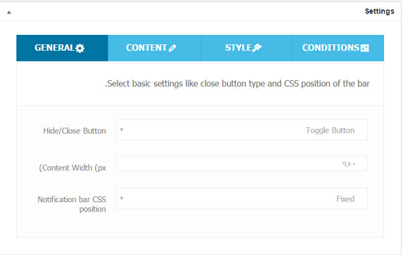The width and height of the screenshot is (402, 255).
Task: Collapse the Settings panel with the arrow
Action: click(x=9, y=12)
